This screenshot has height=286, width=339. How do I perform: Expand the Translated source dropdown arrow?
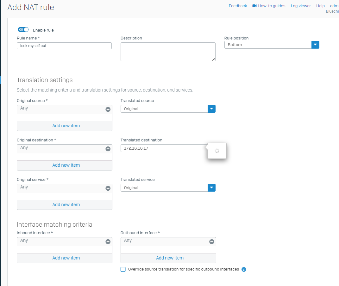tap(211, 109)
